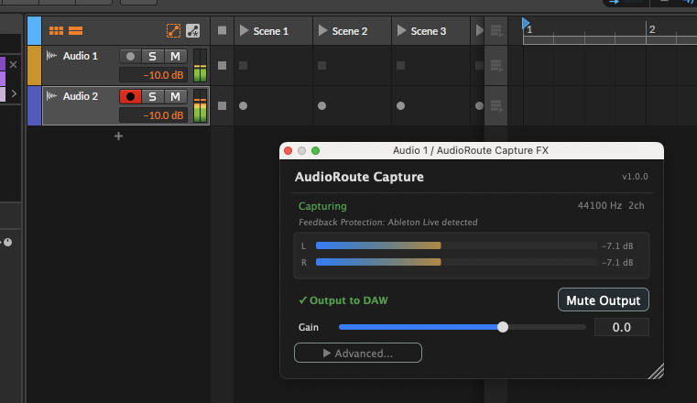Click the v1.0.0 version label
697x403 pixels.
(635, 177)
